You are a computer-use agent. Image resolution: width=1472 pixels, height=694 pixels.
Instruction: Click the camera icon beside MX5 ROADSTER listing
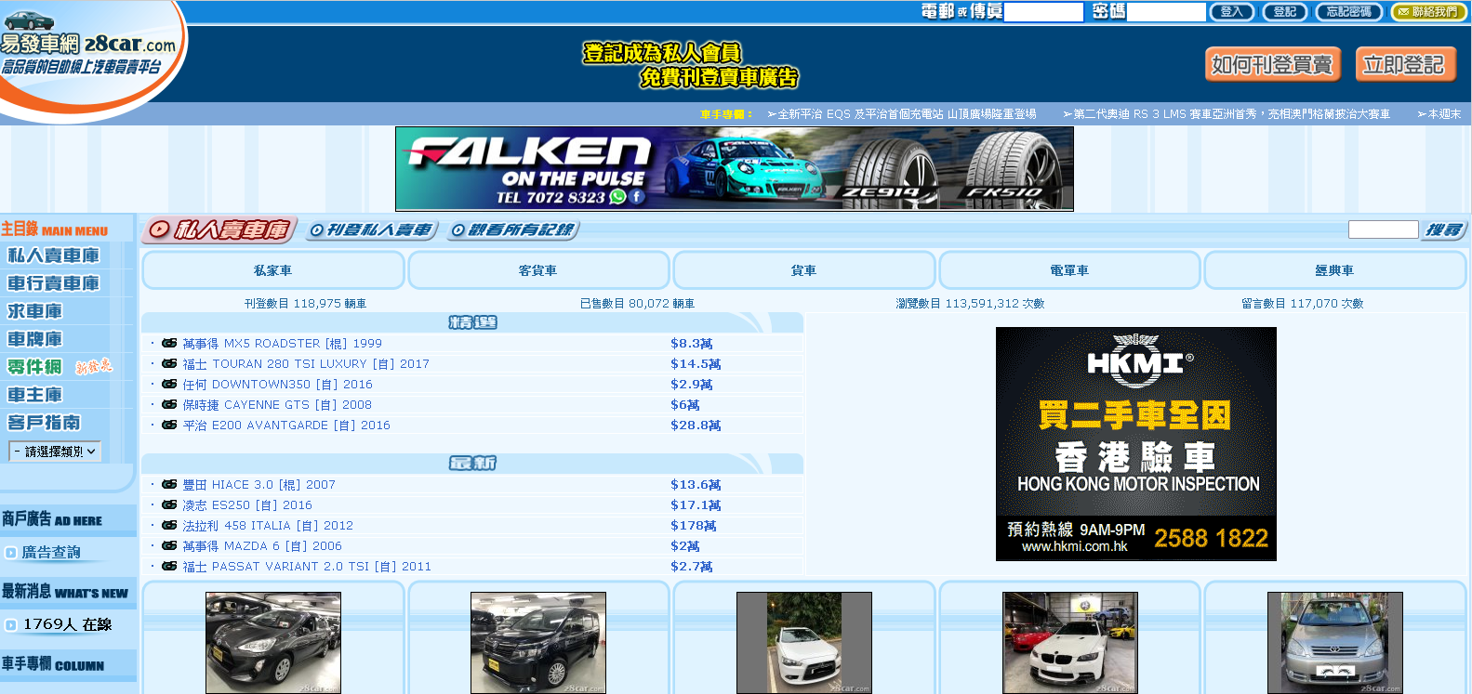point(169,343)
